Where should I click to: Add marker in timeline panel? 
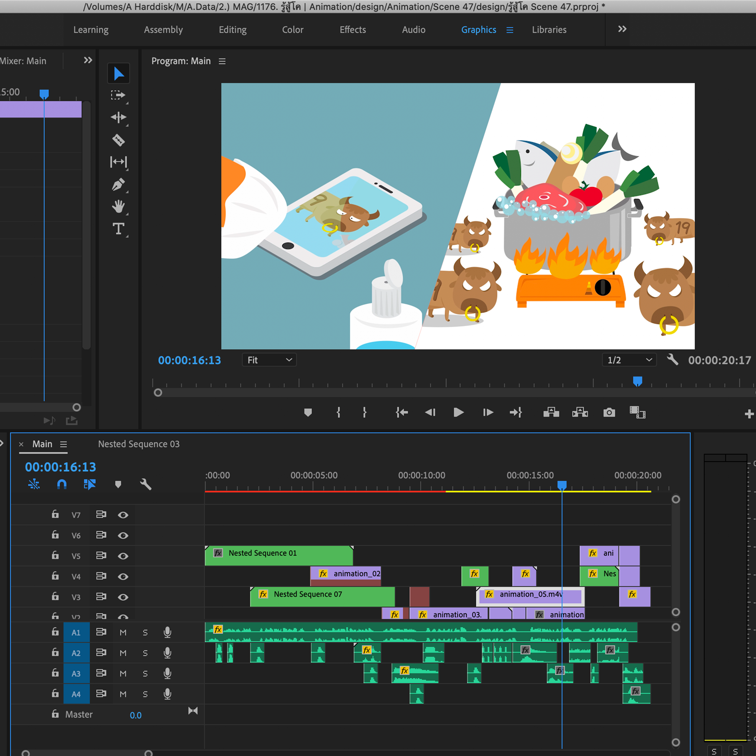(118, 484)
